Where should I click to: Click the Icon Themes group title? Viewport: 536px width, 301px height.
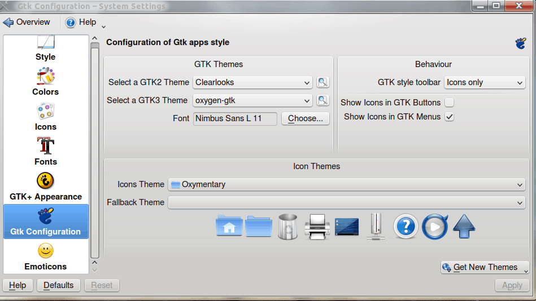coord(316,166)
